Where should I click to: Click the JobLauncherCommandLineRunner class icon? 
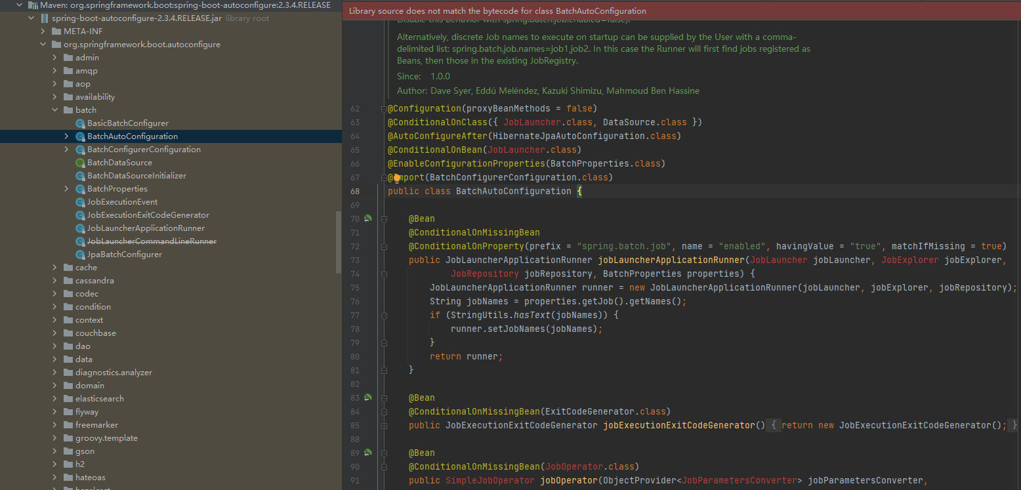(x=81, y=241)
